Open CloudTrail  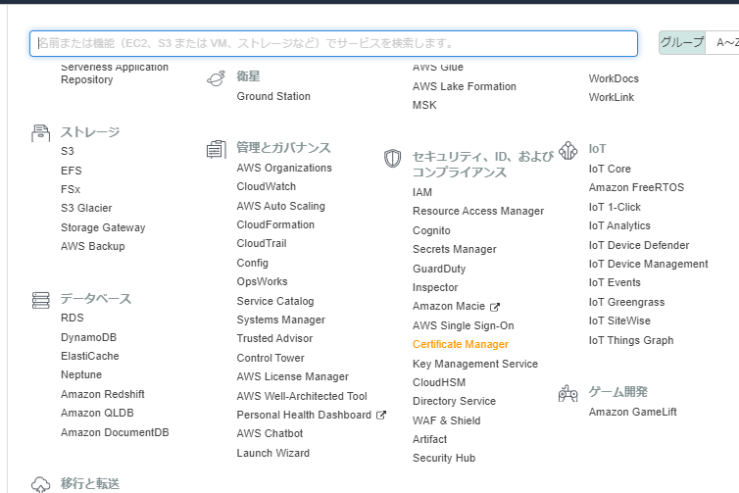[x=262, y=244]
